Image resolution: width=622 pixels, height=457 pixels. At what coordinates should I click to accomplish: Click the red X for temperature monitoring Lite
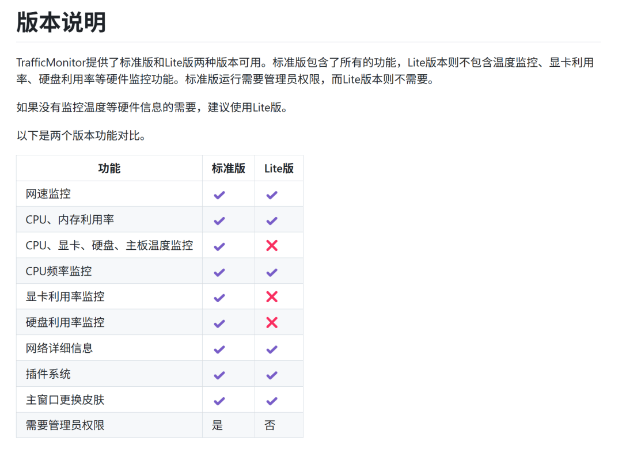point(272,246)
